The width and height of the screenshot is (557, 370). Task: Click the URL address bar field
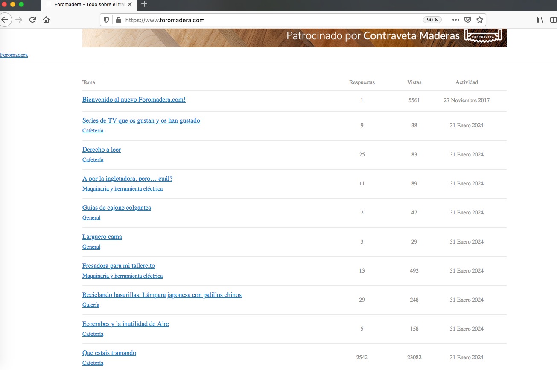(269, 20)
